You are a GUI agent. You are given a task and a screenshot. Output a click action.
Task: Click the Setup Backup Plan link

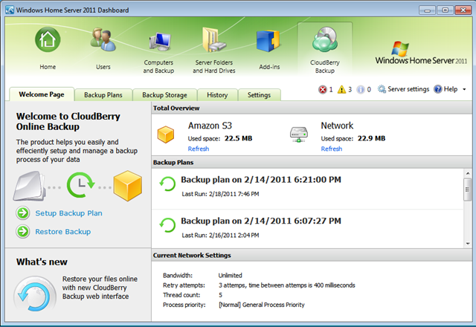coord(68,213)
